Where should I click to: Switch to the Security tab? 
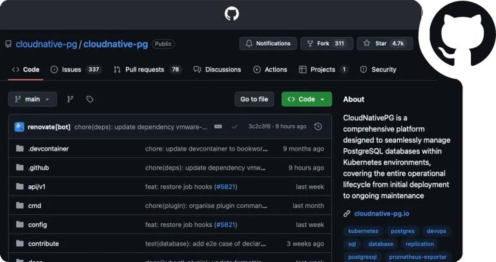[378, 70]
